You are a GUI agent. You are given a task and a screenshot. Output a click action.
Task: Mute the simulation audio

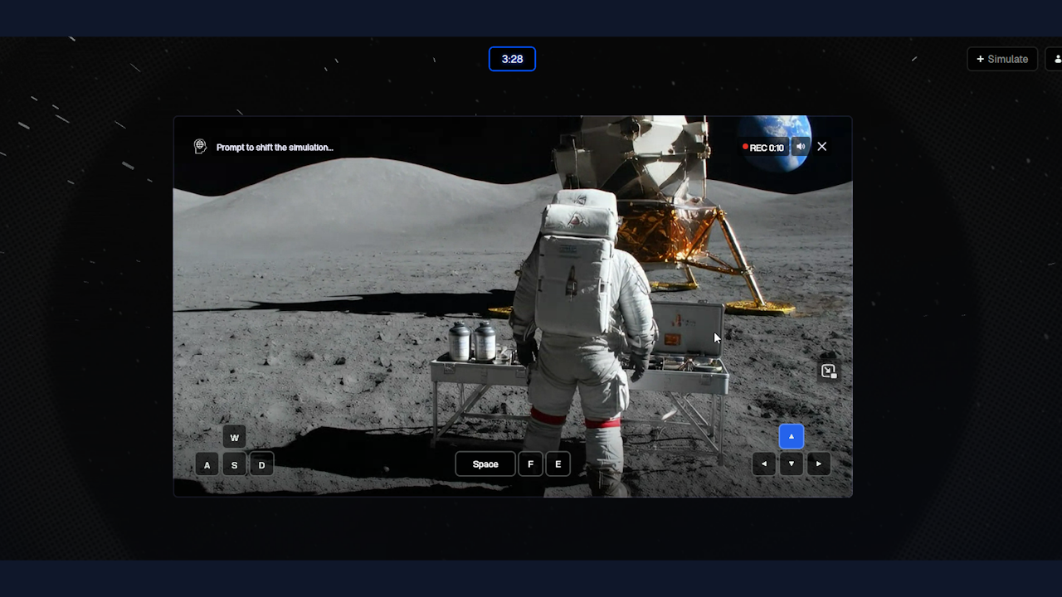pos(801,147)
